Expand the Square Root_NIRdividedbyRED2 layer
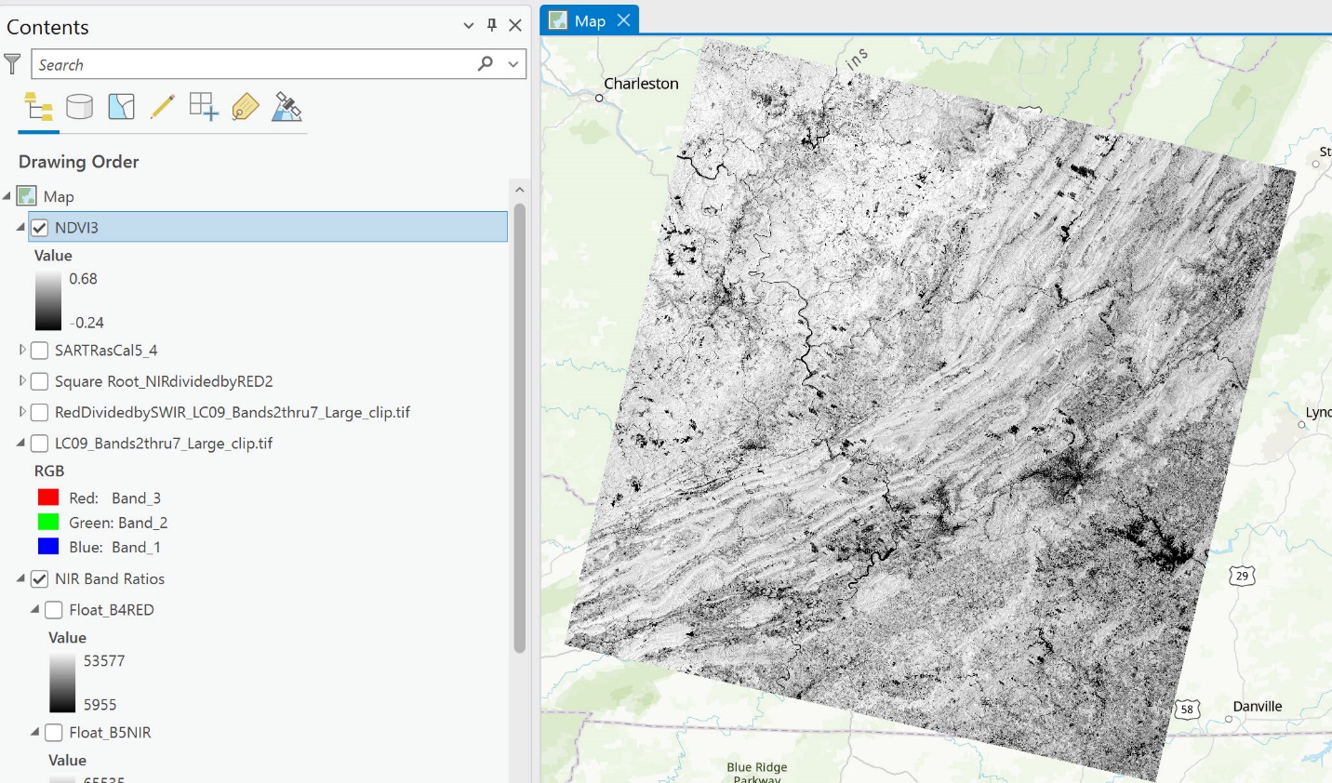Viewport: 1332px width, 783px height. [x=22, y=381]
